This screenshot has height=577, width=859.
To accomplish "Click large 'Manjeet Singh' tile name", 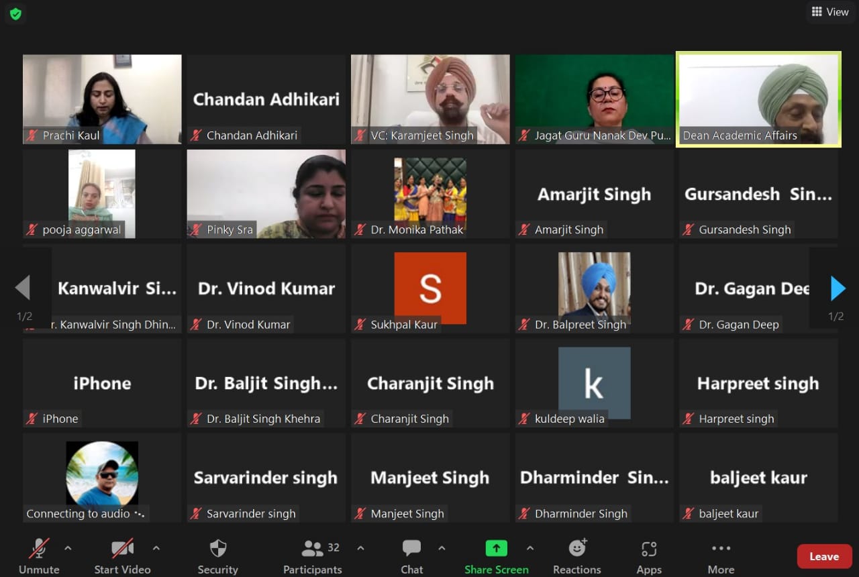I will pos(430,478).
